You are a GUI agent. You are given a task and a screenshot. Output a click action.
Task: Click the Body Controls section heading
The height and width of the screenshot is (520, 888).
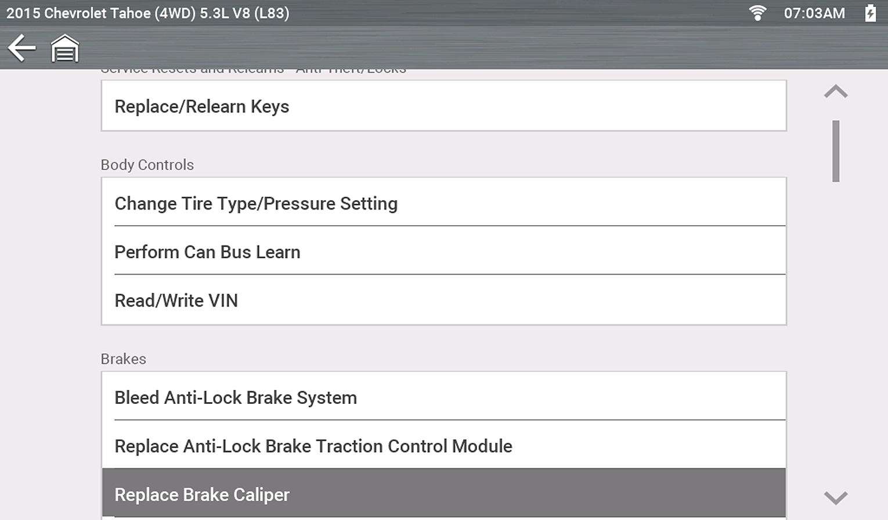click(147, 165)
